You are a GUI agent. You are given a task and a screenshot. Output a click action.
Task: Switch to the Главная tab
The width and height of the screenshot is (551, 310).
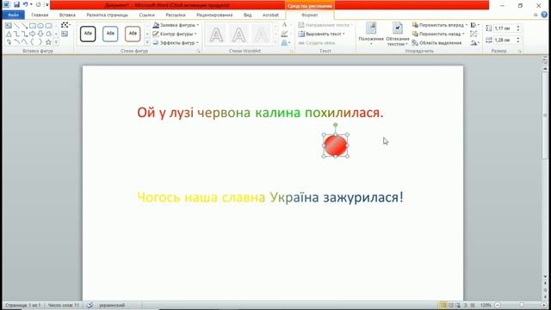click(x=40, y=15)
